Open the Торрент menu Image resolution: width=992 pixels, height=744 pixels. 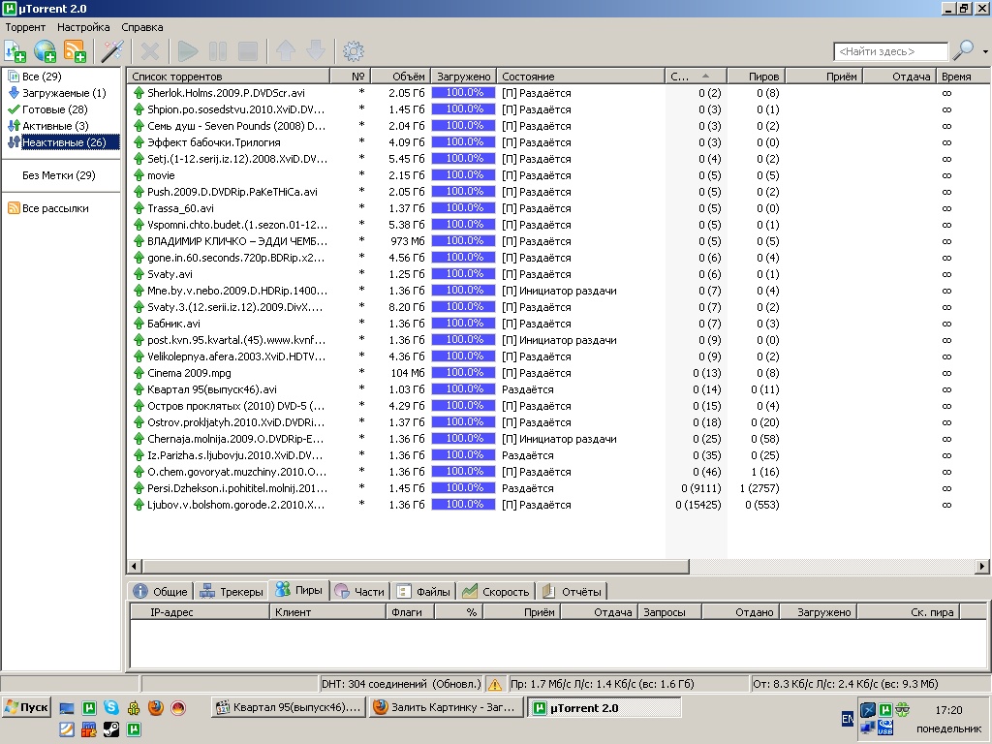coord(25,27)
